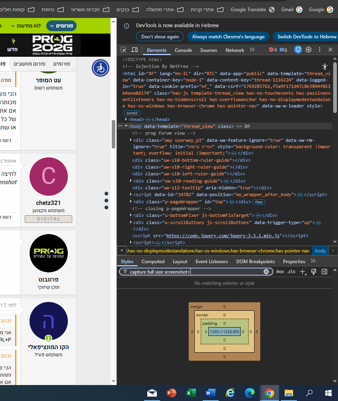Image resolution: width=338 pixels, height=401 pixels.
Task: Click the scroll badge on html
Action: coord(132,113)
